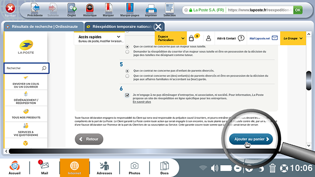This screenshot has height=177, width=315.
Task: Click the magnifier search icon
Action: coord(44,68)
